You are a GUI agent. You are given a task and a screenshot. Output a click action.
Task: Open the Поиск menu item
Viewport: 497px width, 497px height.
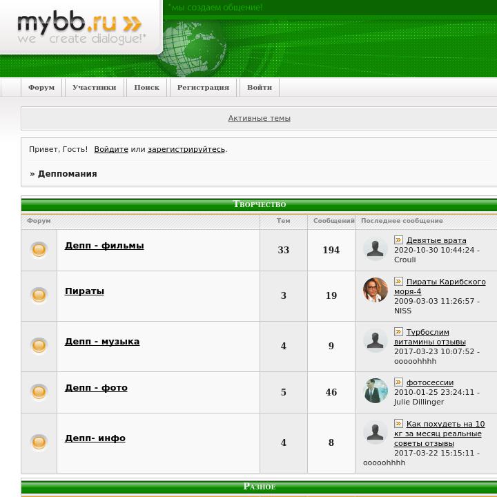(146, 88)
